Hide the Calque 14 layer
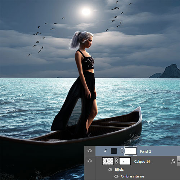 click(x=90, y=161)
